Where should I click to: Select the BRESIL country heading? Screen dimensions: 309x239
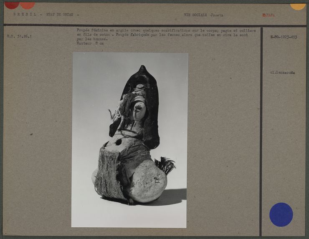pos(25,15)
